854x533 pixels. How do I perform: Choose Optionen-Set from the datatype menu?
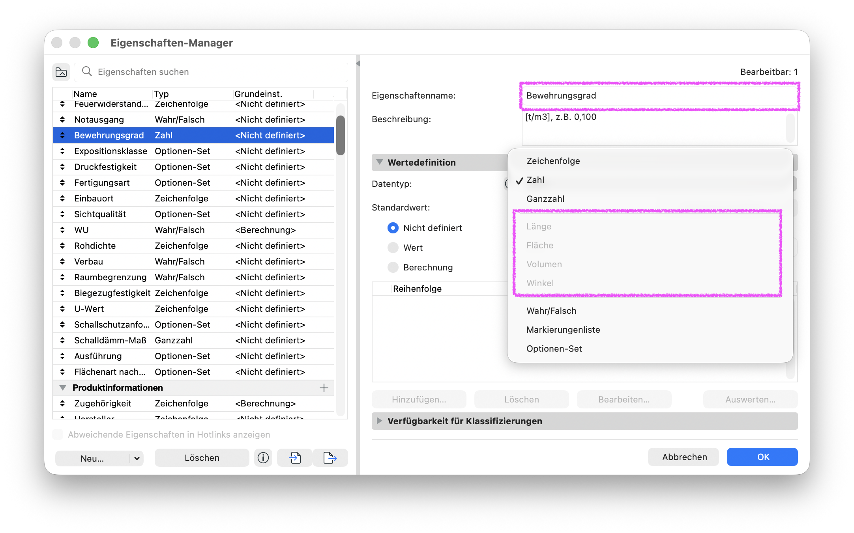650,348
